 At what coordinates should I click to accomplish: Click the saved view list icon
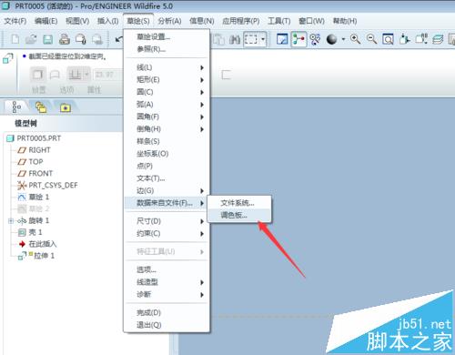click(x=421, y=39)
